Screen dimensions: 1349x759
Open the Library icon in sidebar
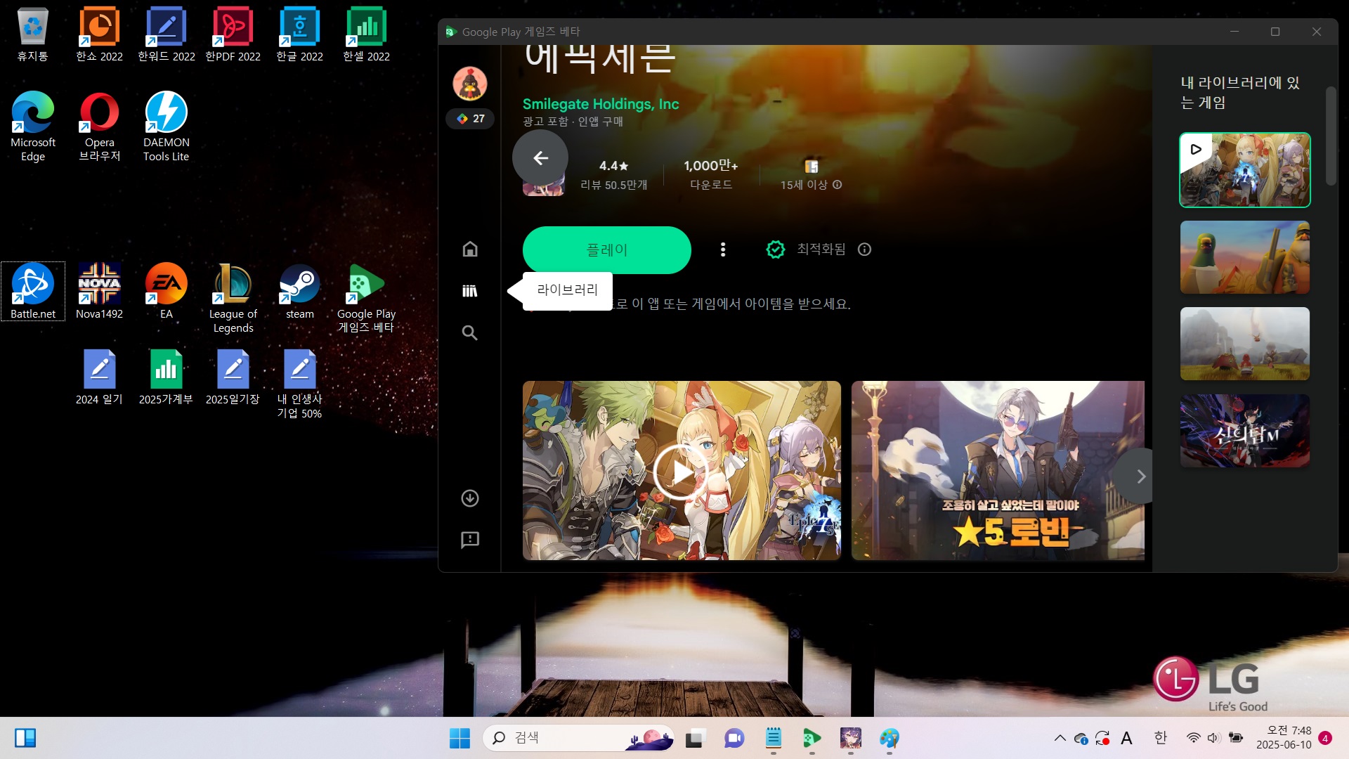470,291
